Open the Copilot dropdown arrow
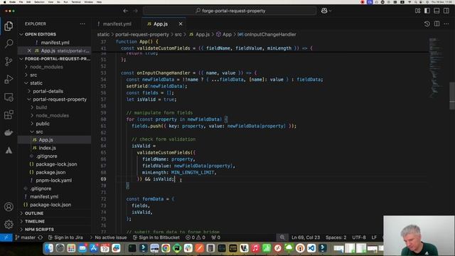The width and height of the screenshot is (455, 256). coord(331,11)
